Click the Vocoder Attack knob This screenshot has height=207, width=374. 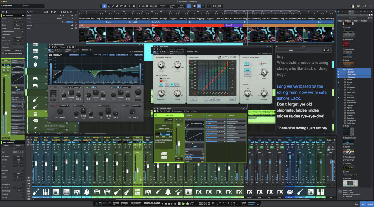(x=161, y=65)
